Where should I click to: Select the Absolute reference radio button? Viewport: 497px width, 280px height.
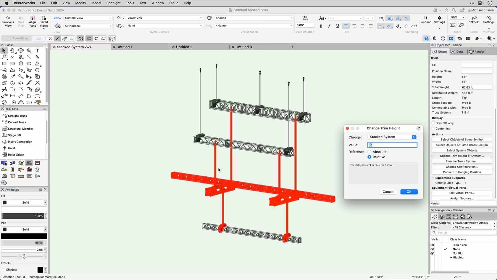pos(369,151)
